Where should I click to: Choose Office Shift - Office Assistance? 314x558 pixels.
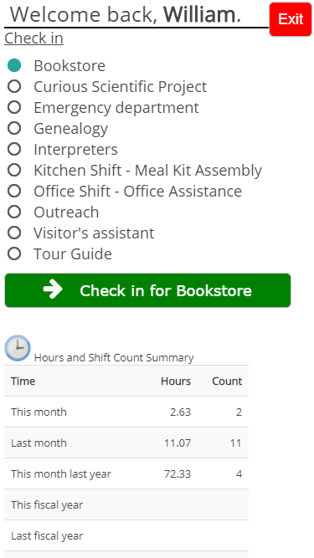14,191
